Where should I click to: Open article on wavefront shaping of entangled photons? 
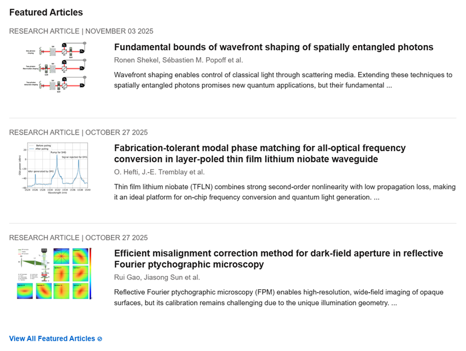274,47
